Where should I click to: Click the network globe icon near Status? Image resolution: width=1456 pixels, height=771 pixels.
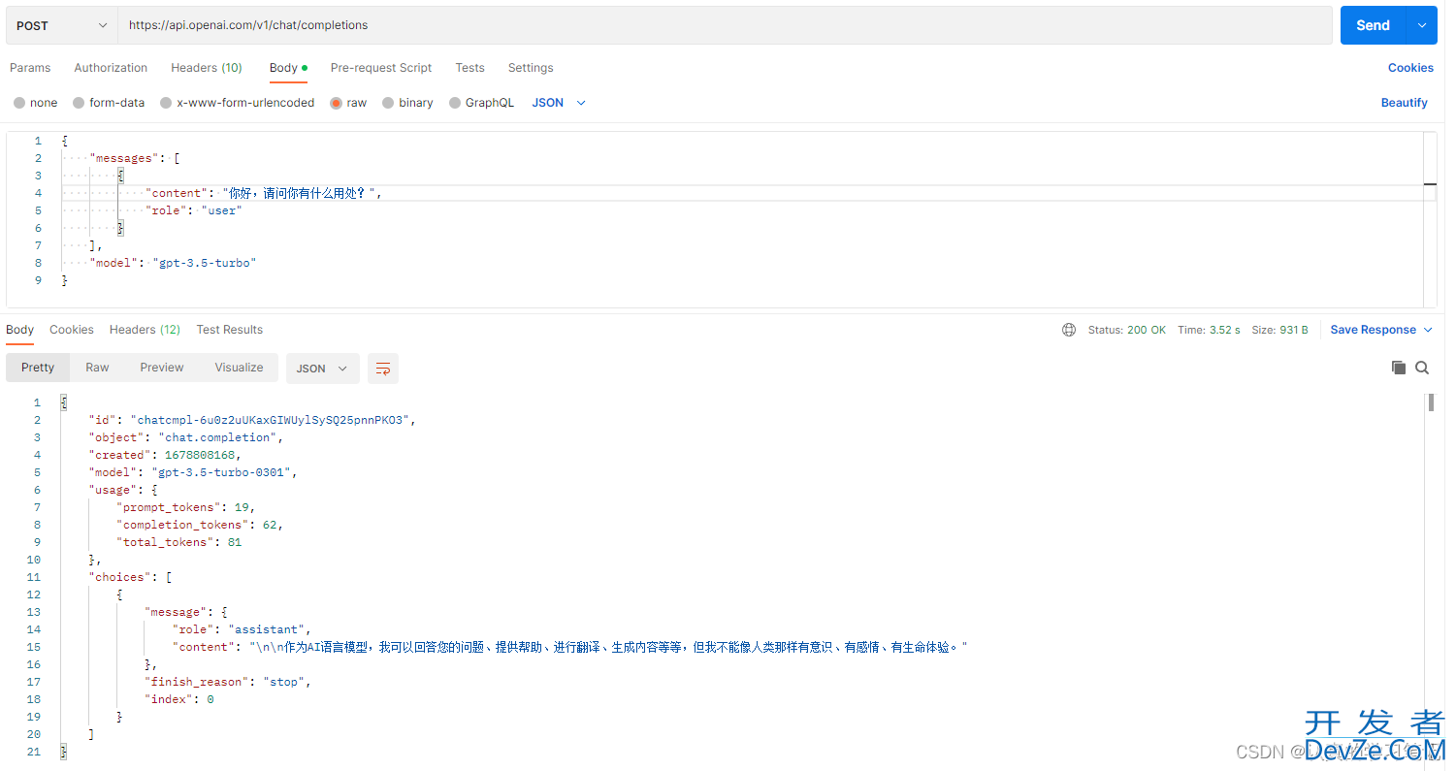(1069, 330)
